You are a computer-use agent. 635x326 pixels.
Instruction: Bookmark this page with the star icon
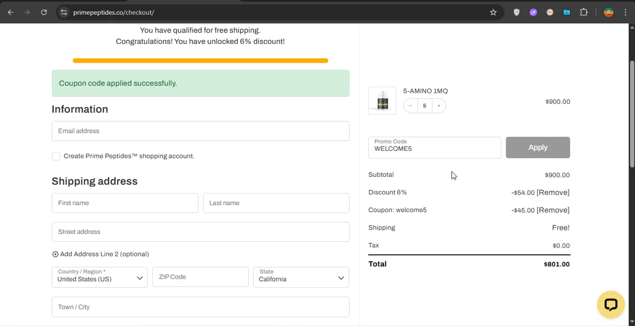[x=493, y=12]
